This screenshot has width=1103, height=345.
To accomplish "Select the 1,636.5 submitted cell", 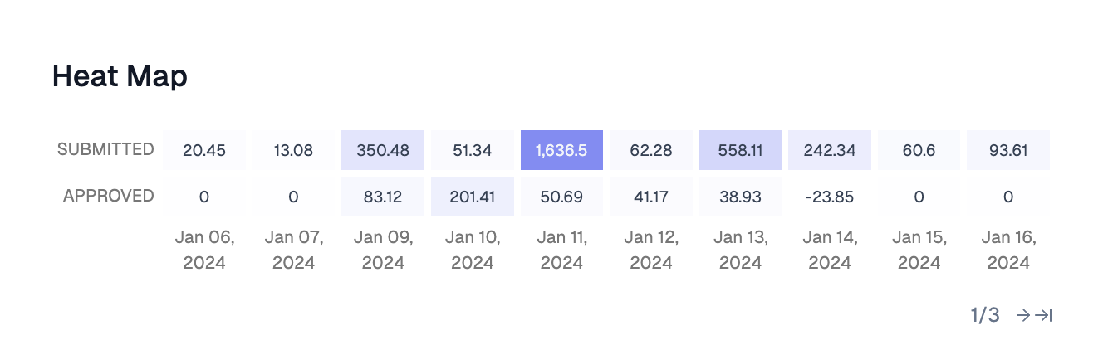I will pos(562,150).
